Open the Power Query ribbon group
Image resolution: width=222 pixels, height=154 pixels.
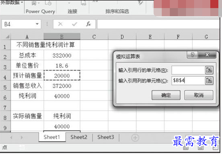(x=40, y=11)
